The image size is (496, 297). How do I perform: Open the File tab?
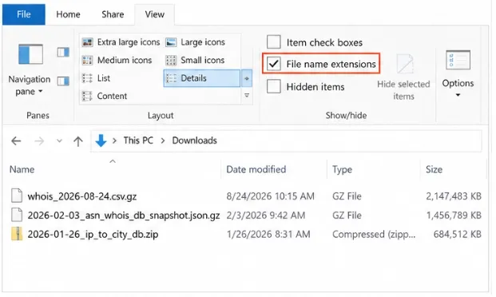point(24,14)
